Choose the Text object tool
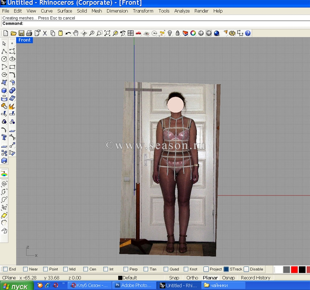The width and height of the screenshot is (310, 290). [x=4, y=138]
